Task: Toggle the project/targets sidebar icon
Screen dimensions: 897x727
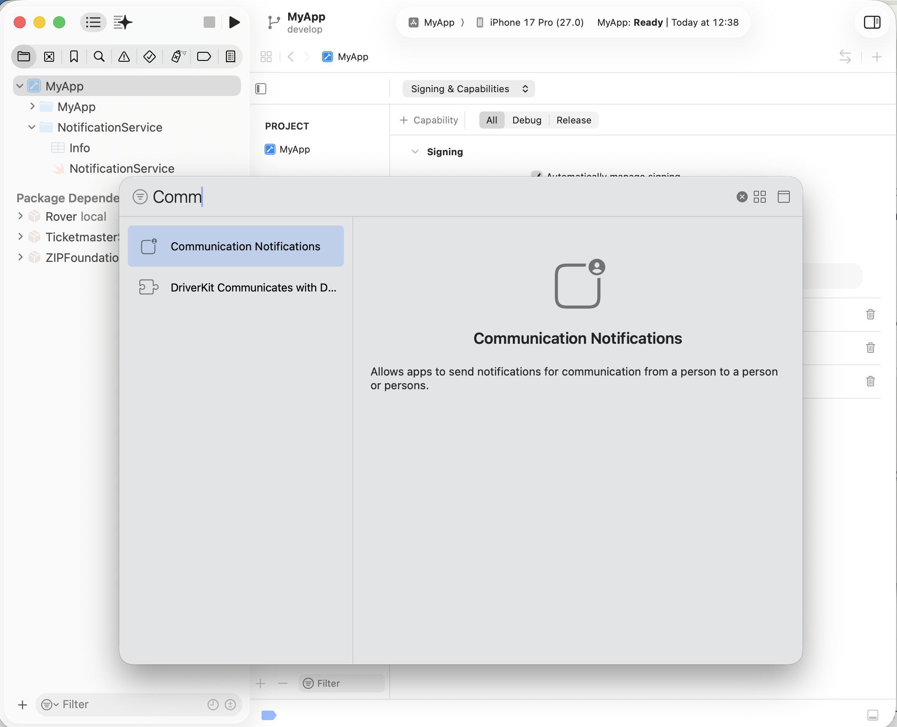Action: pyautogui.click(x=261, y=89)
